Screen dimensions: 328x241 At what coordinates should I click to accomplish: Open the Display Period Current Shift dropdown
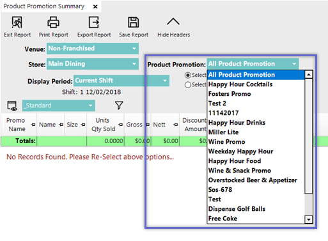click(121, 81)
